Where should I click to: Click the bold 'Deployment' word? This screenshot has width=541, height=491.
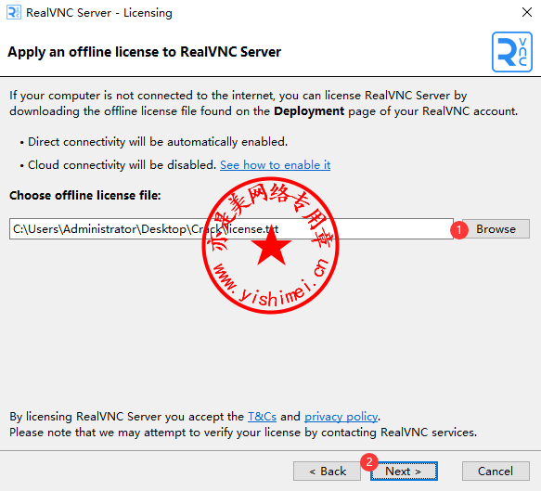point(309,111)
